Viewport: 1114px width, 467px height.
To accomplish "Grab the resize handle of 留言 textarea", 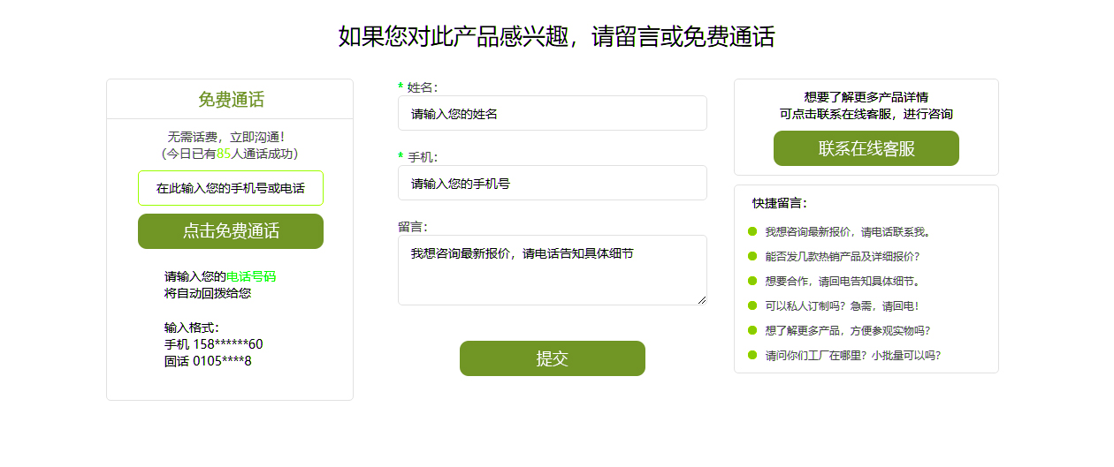I will click(x=702, y=300).
